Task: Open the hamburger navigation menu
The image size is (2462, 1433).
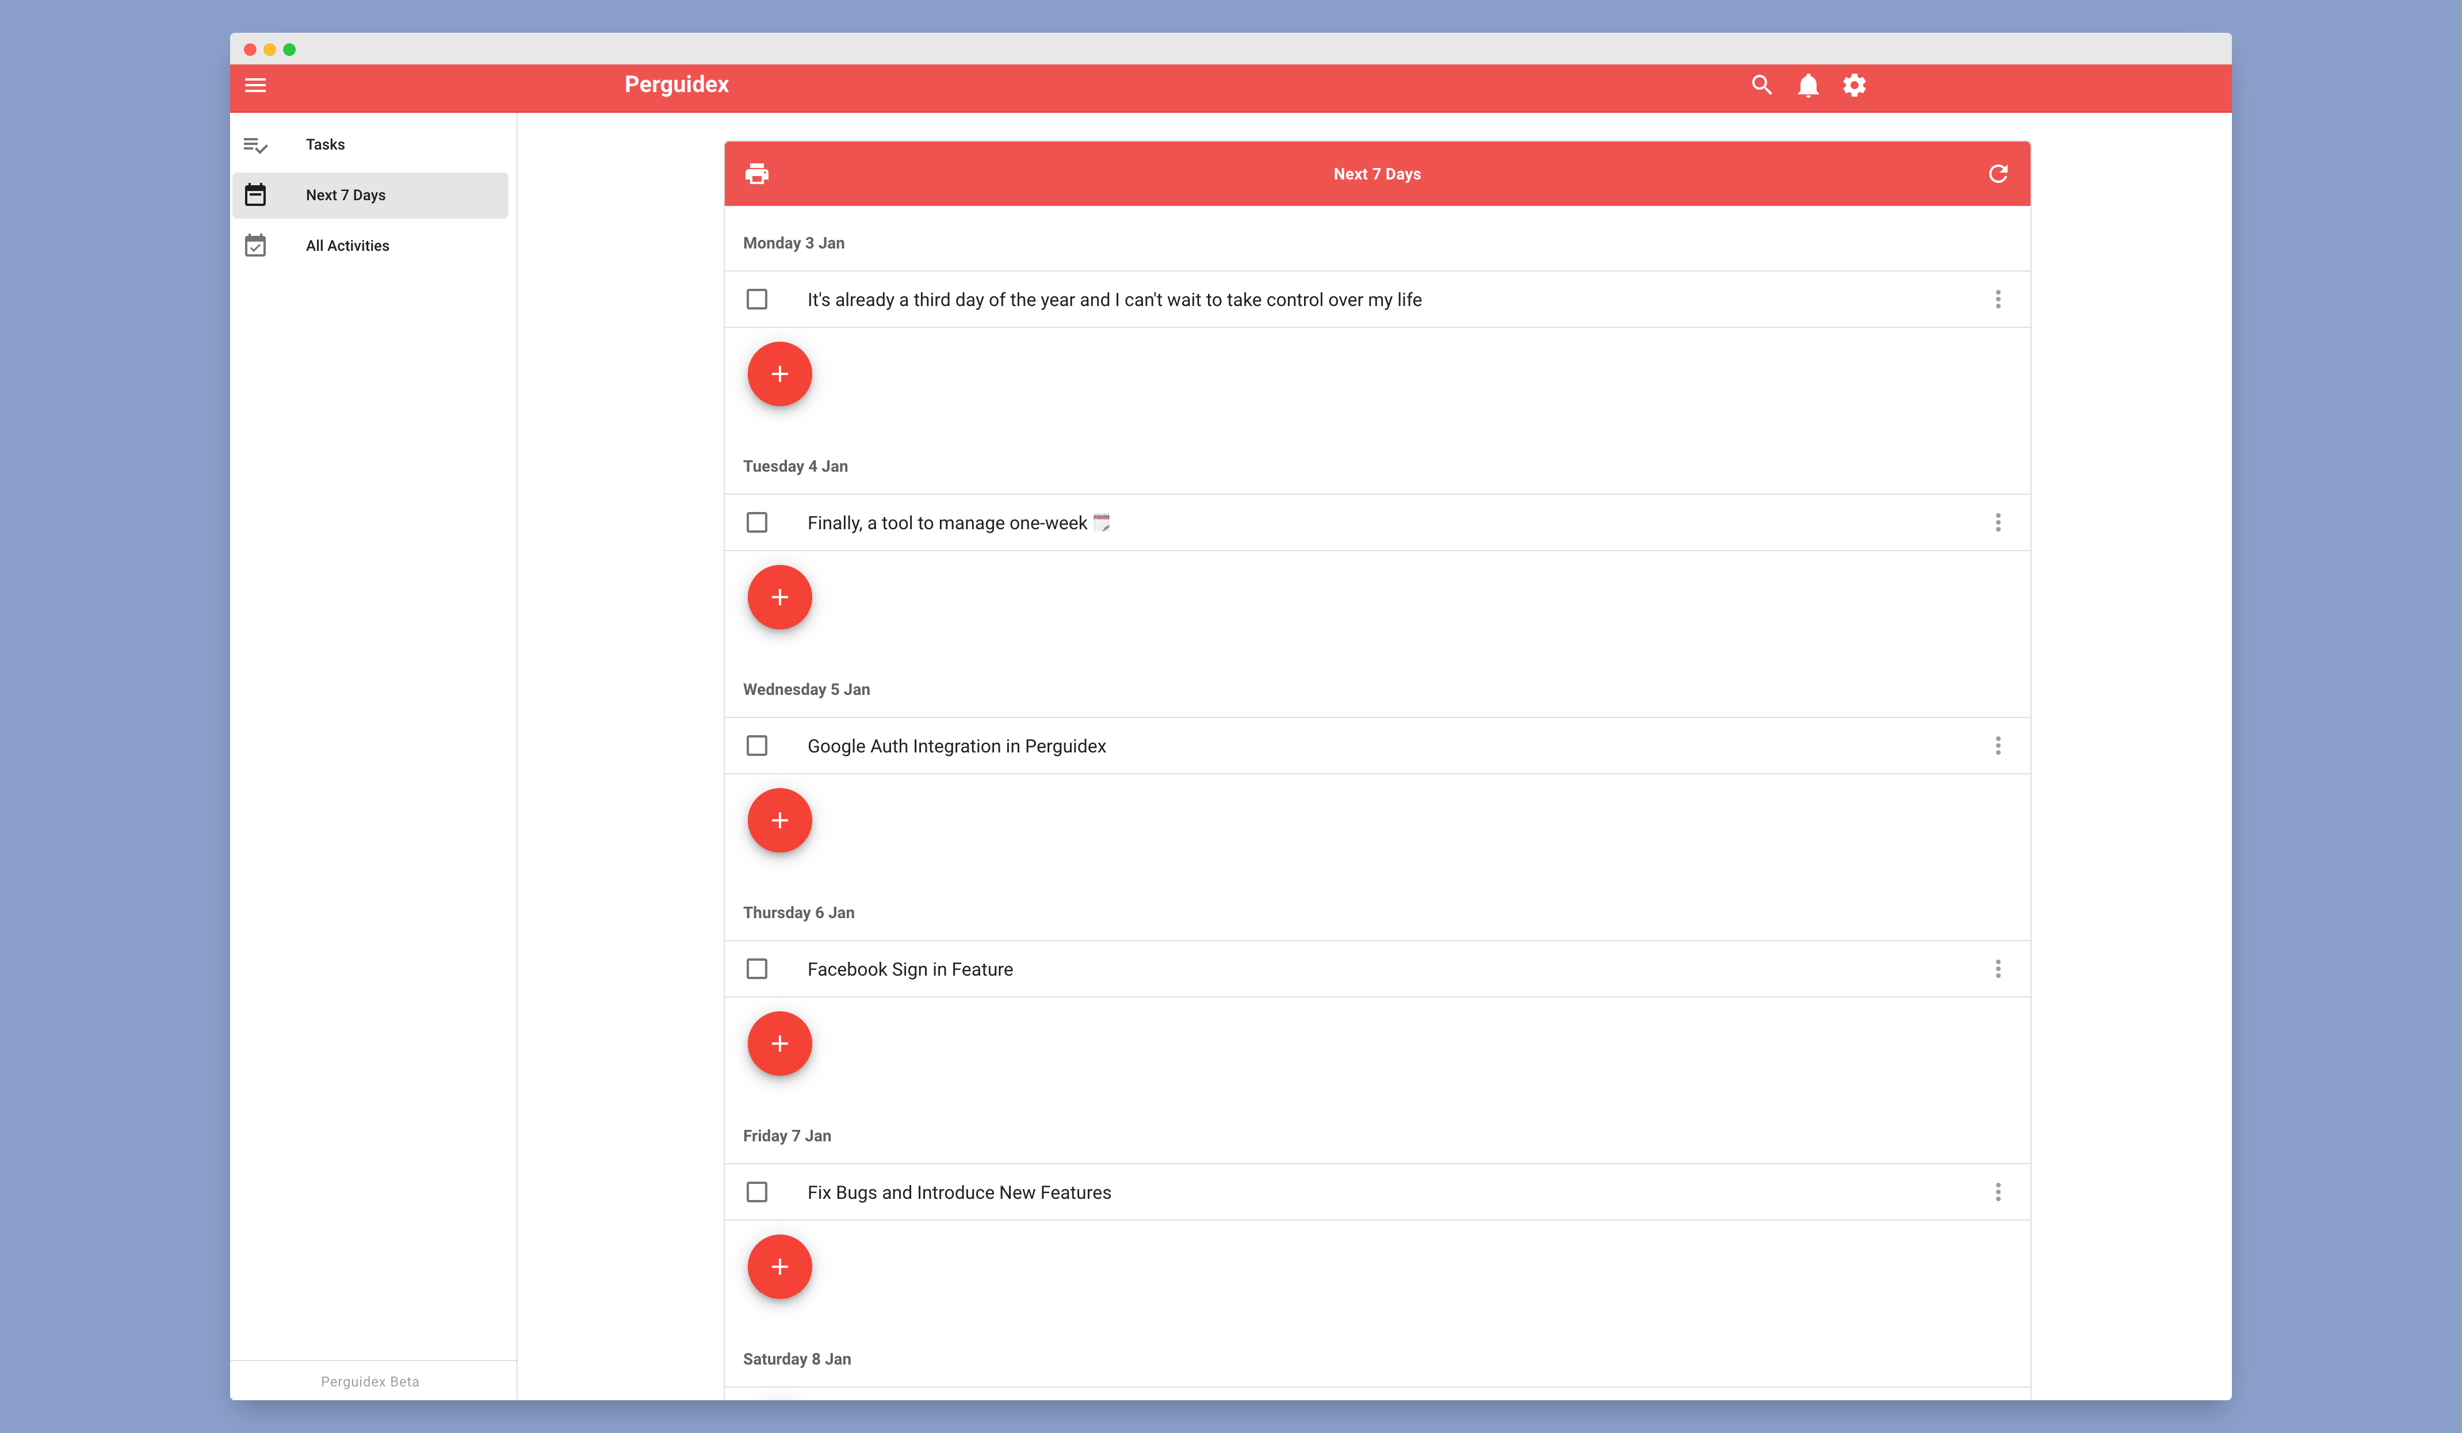Action: click(255, 85)
